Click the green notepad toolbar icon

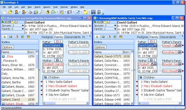point(54,12)
